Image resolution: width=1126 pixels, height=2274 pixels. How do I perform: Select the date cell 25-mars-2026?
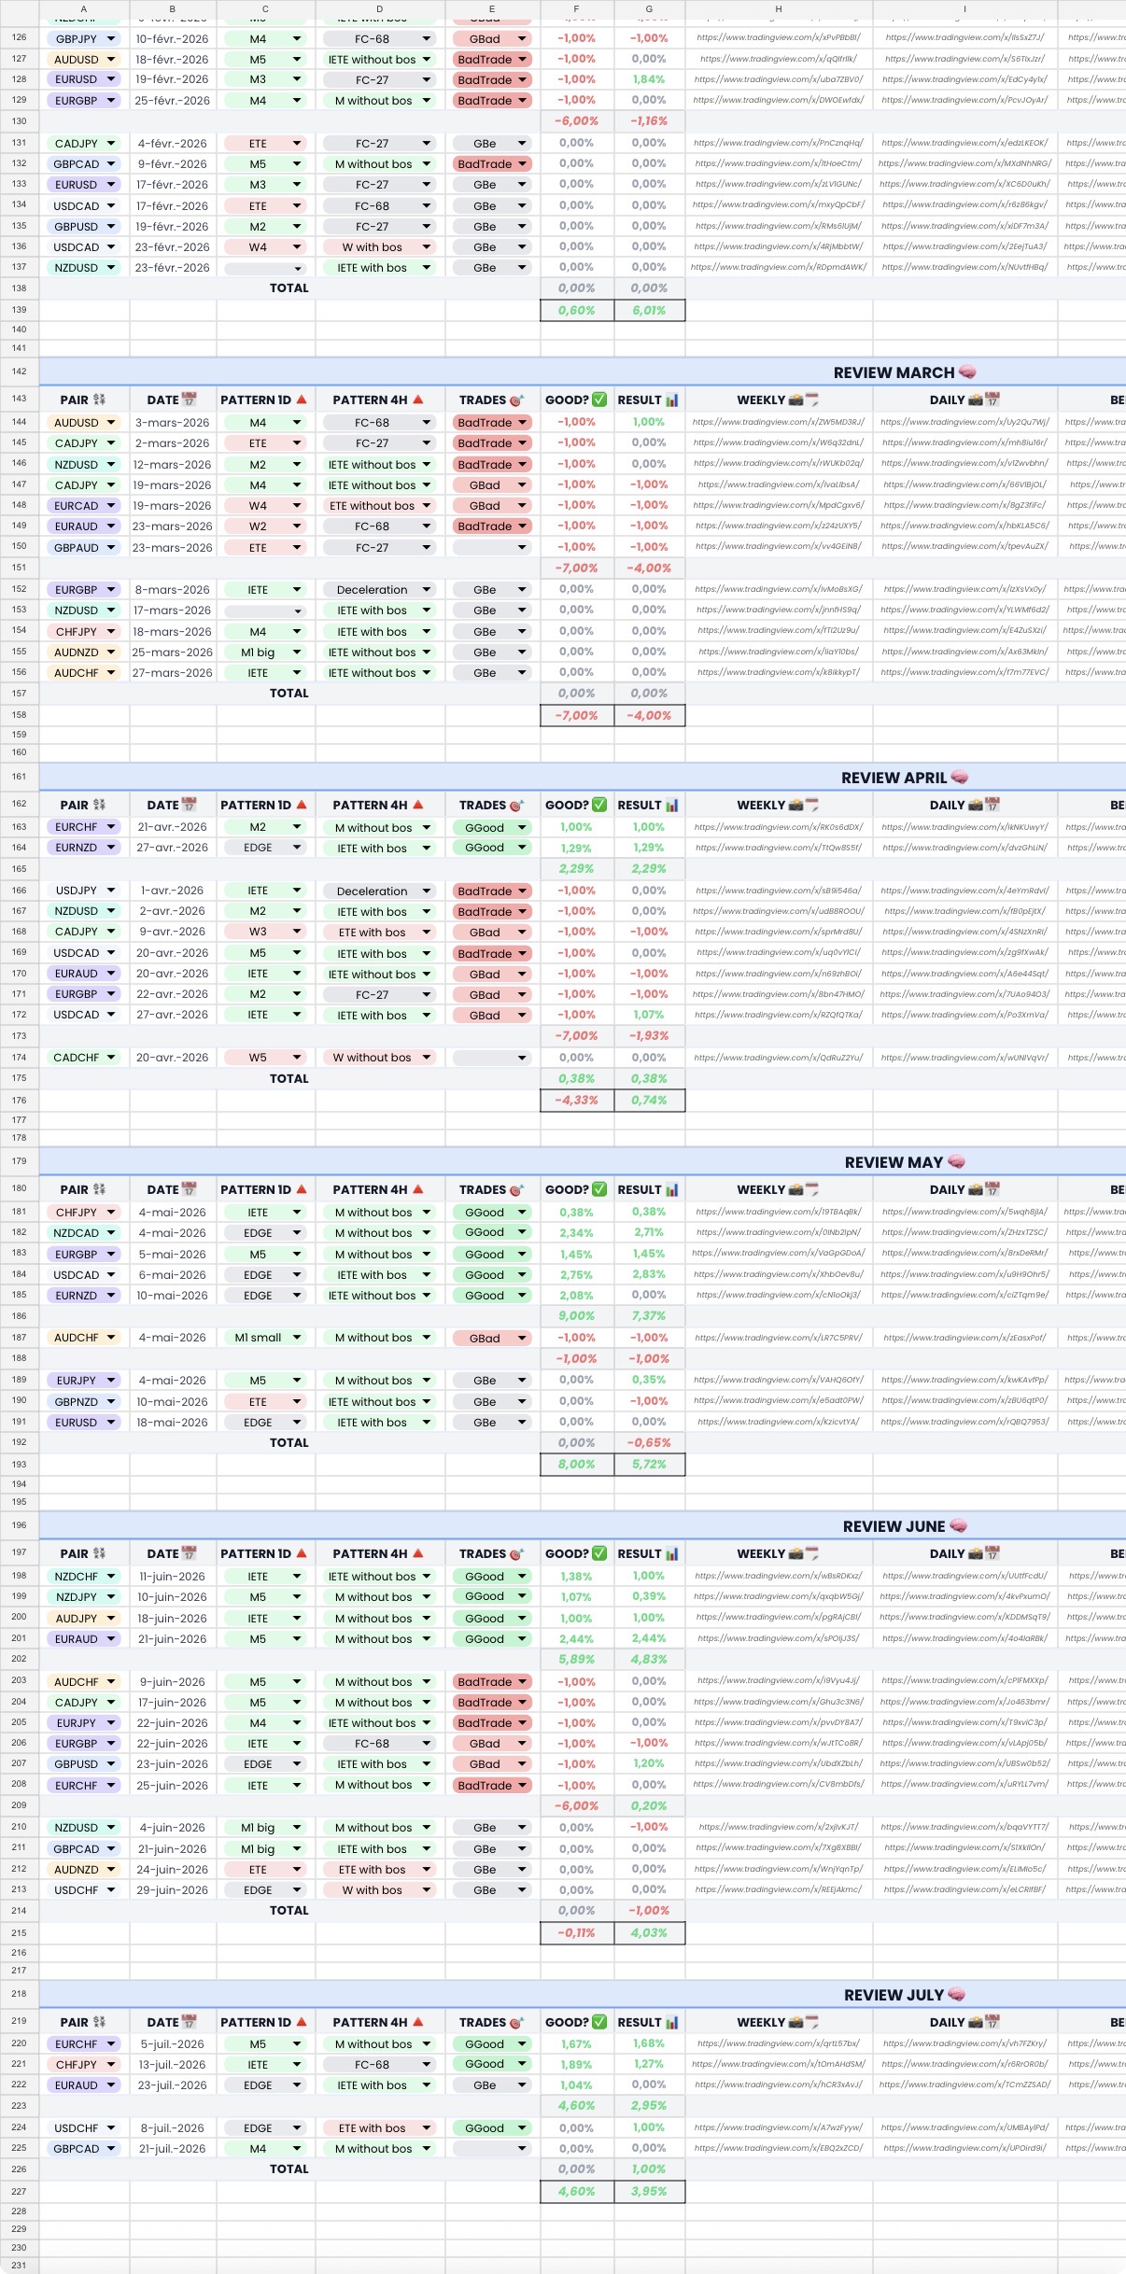point(173,653)
